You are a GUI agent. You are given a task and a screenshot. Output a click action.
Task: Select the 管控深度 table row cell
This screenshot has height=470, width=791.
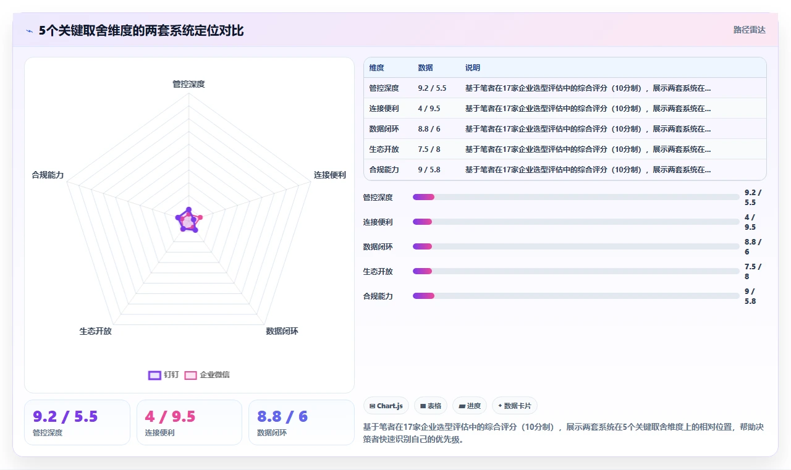384,88
